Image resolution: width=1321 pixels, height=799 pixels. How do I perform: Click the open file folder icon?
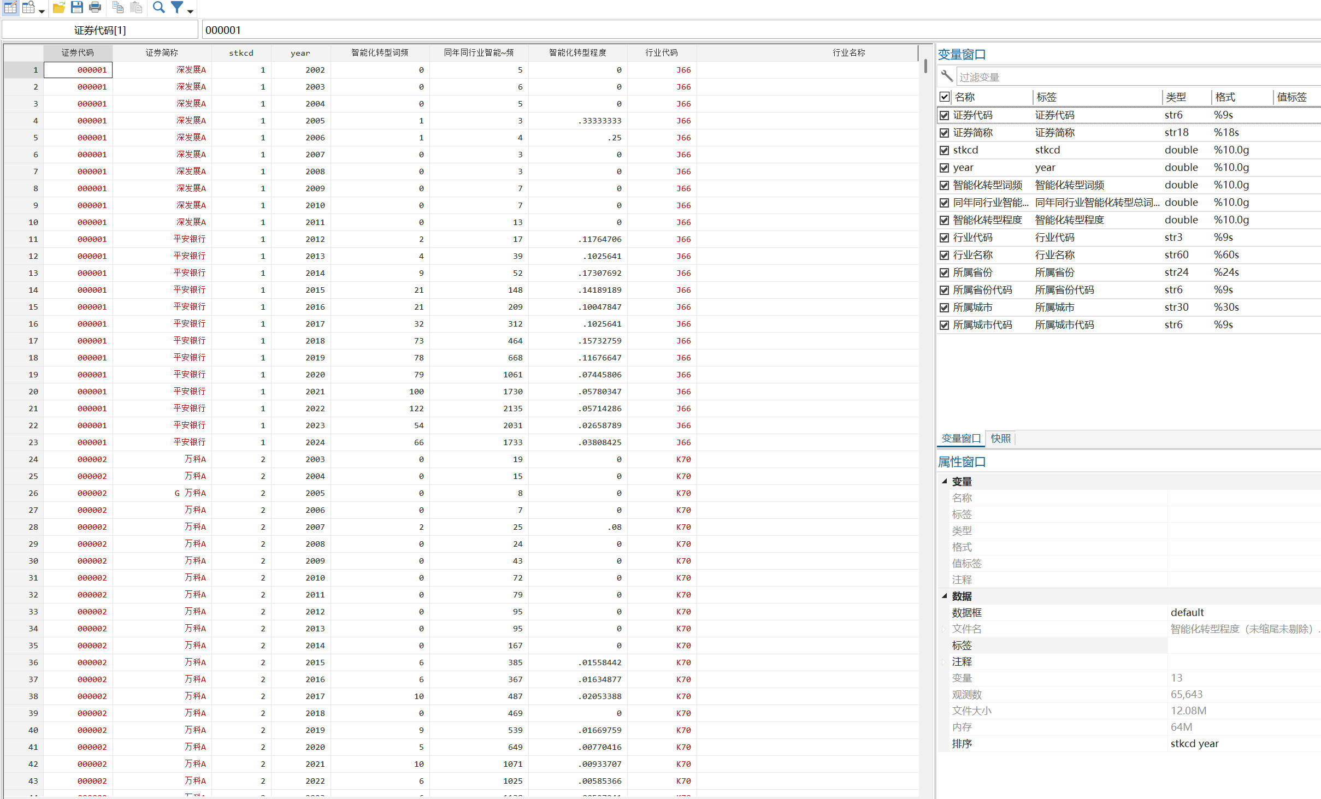59,8
